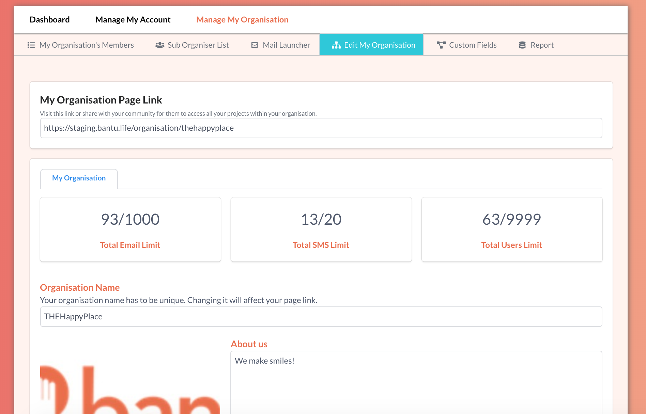646x414 pixels.
Task: Click the Total SMS Limit label
Action: [x=321, y=245]
